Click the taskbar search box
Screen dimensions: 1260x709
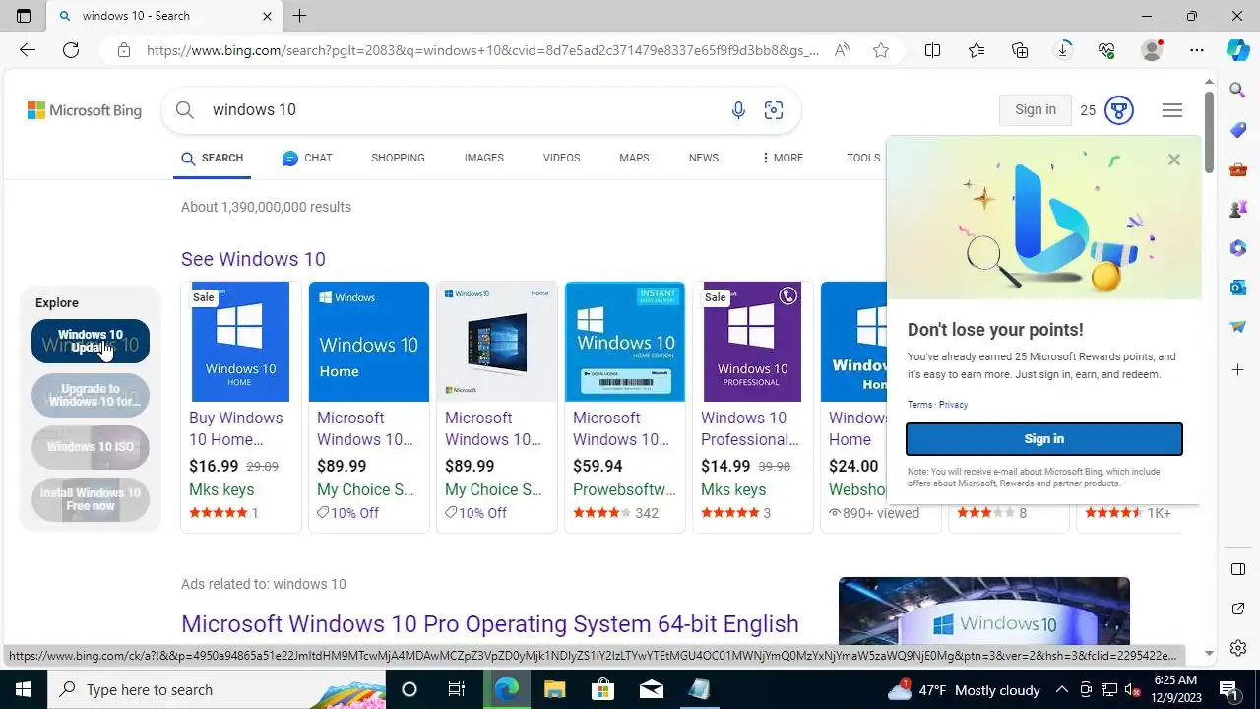tap(216, 689)
